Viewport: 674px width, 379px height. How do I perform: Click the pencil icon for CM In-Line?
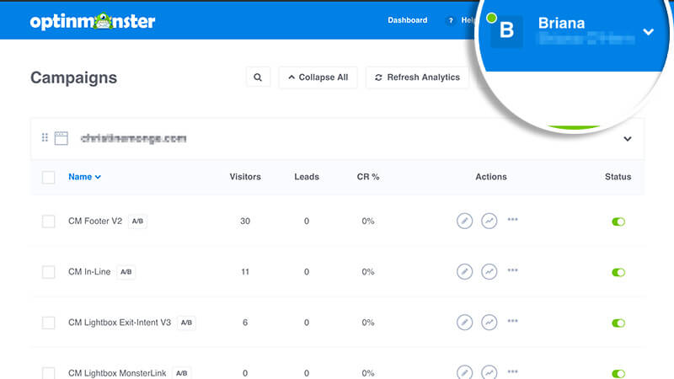point(464,272)
